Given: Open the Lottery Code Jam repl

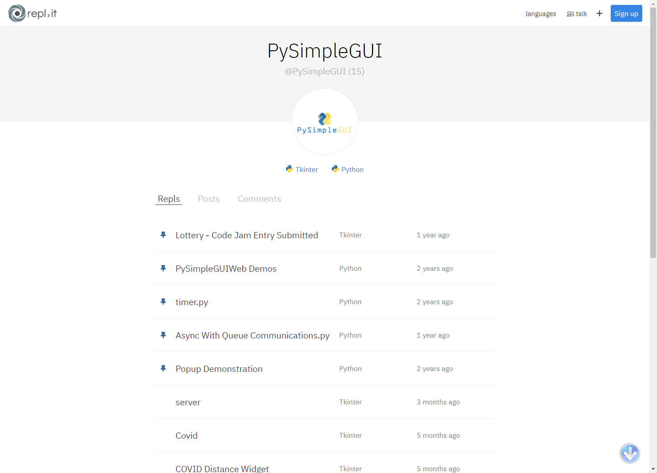Looking at the screenshot, I should pos(247,235).
